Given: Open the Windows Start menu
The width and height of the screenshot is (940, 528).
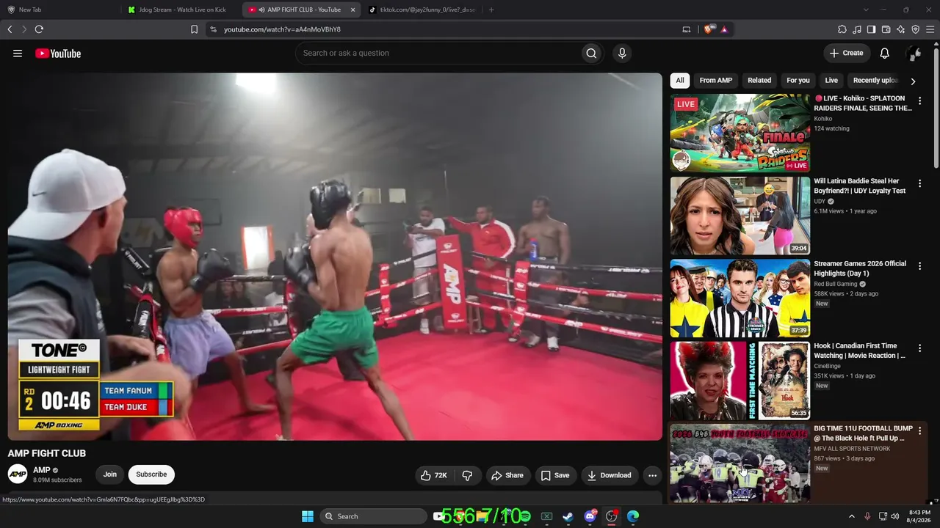Looking at the screenshot, I should pos(308,516).
